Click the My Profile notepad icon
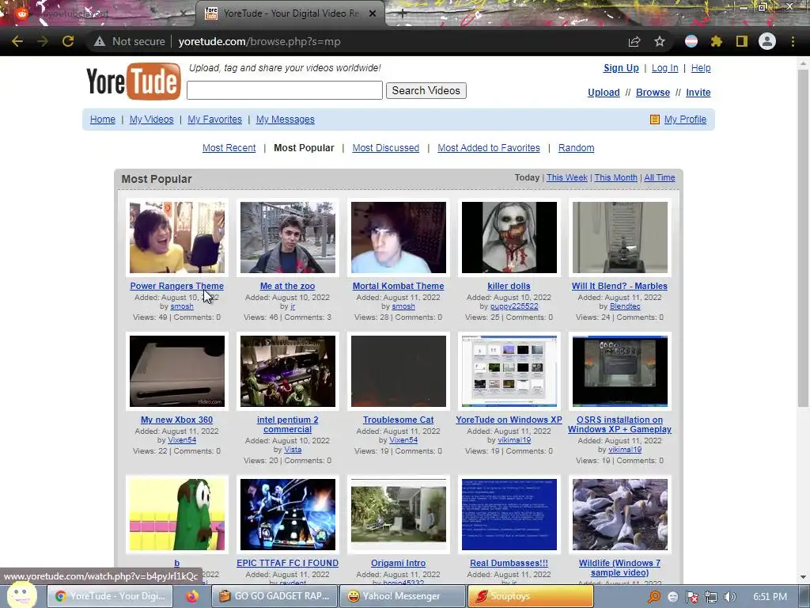Screen dimensions: 810x608 coord(654,120)
